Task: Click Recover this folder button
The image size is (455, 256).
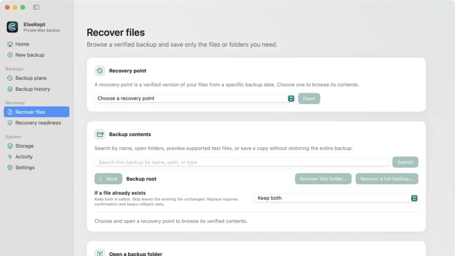Action: [x=323, y=179]
